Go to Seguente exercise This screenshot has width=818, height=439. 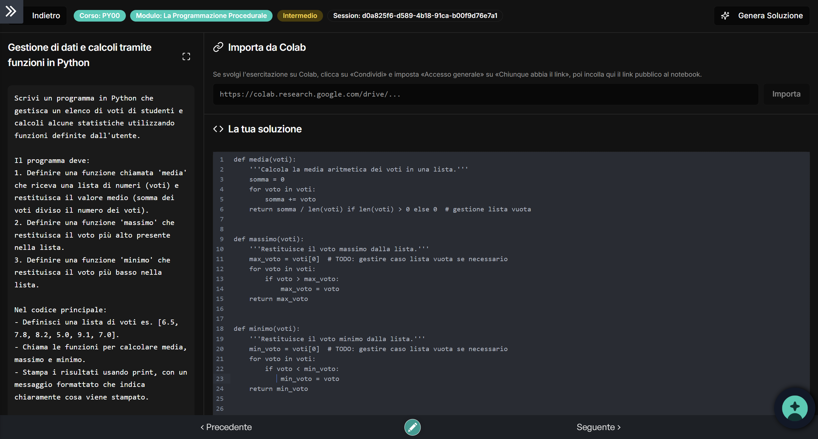click(599, 427)
